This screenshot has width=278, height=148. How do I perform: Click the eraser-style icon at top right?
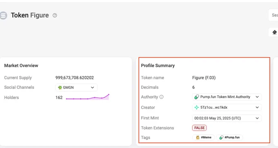(274, 32)
